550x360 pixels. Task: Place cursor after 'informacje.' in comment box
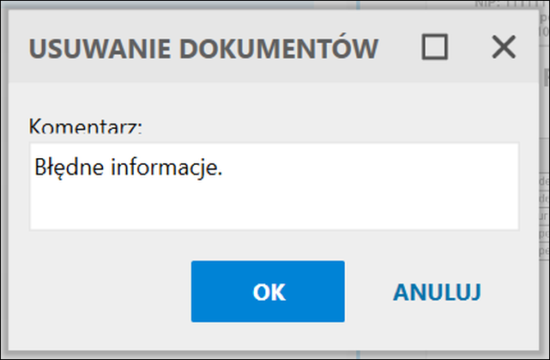[x=225, y=168]
